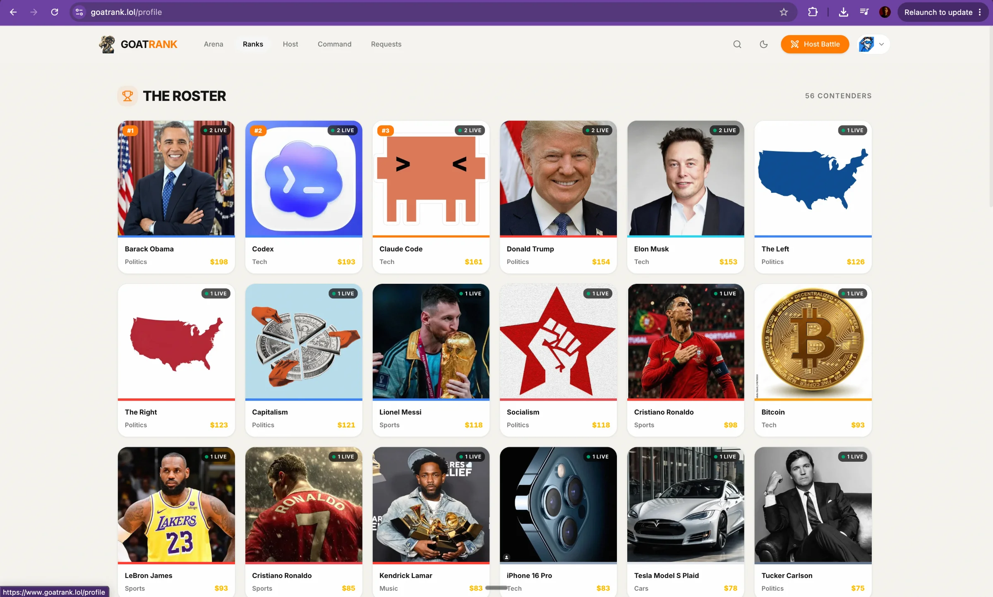
Task: Open the Tesla Model S Plaid photo
Action: (686, 504)
